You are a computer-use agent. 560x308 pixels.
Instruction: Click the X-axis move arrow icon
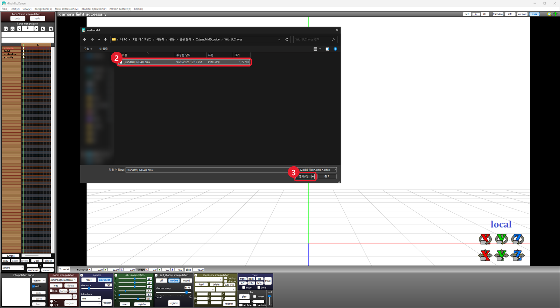coord(485,255)
